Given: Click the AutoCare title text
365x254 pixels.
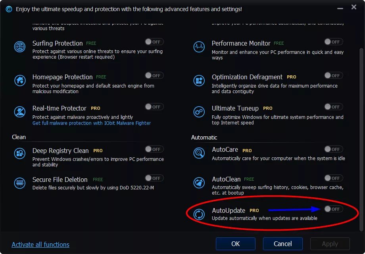Looking at the screenshot, I should pos(225,149).
